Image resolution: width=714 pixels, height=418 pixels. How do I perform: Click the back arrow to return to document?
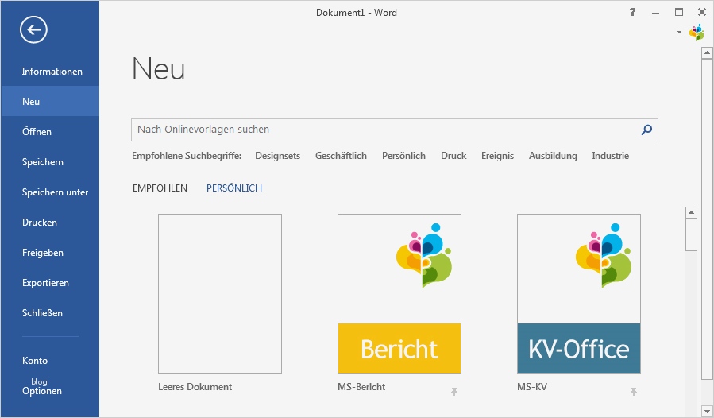click(33, 29)
